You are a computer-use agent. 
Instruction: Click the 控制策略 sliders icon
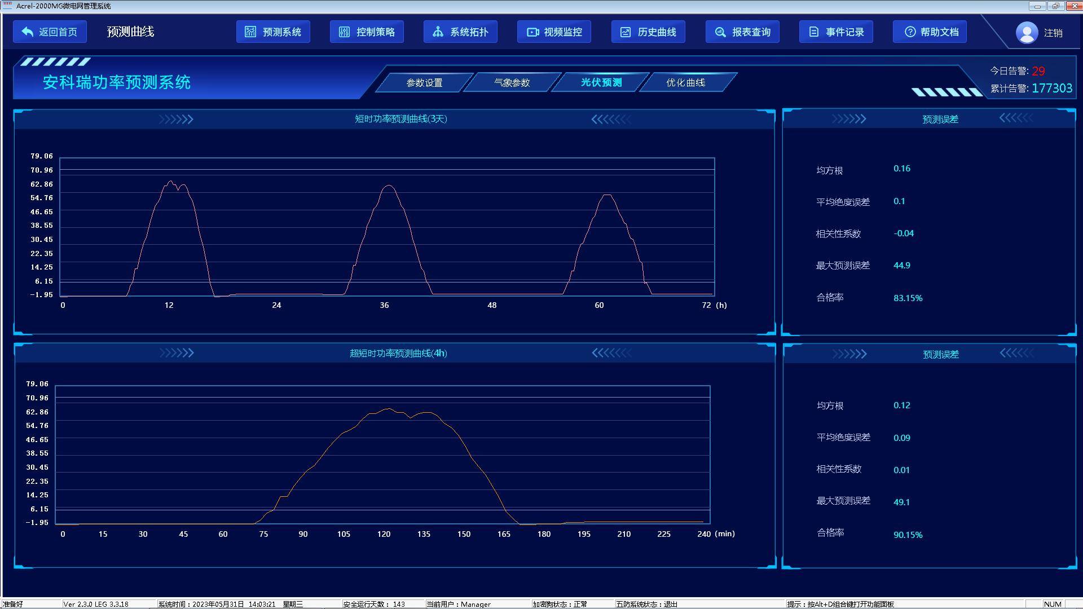[x=344, y=32]
